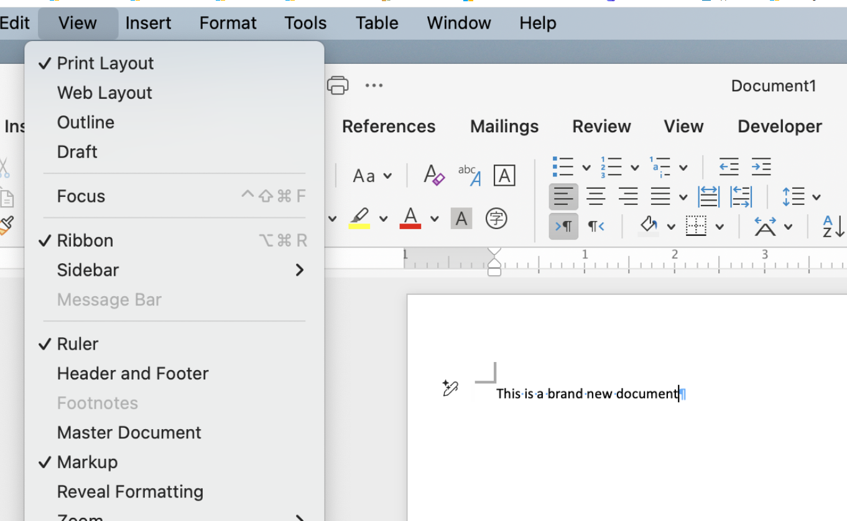Align text right

pyautogui.click(x=628, y=197)
